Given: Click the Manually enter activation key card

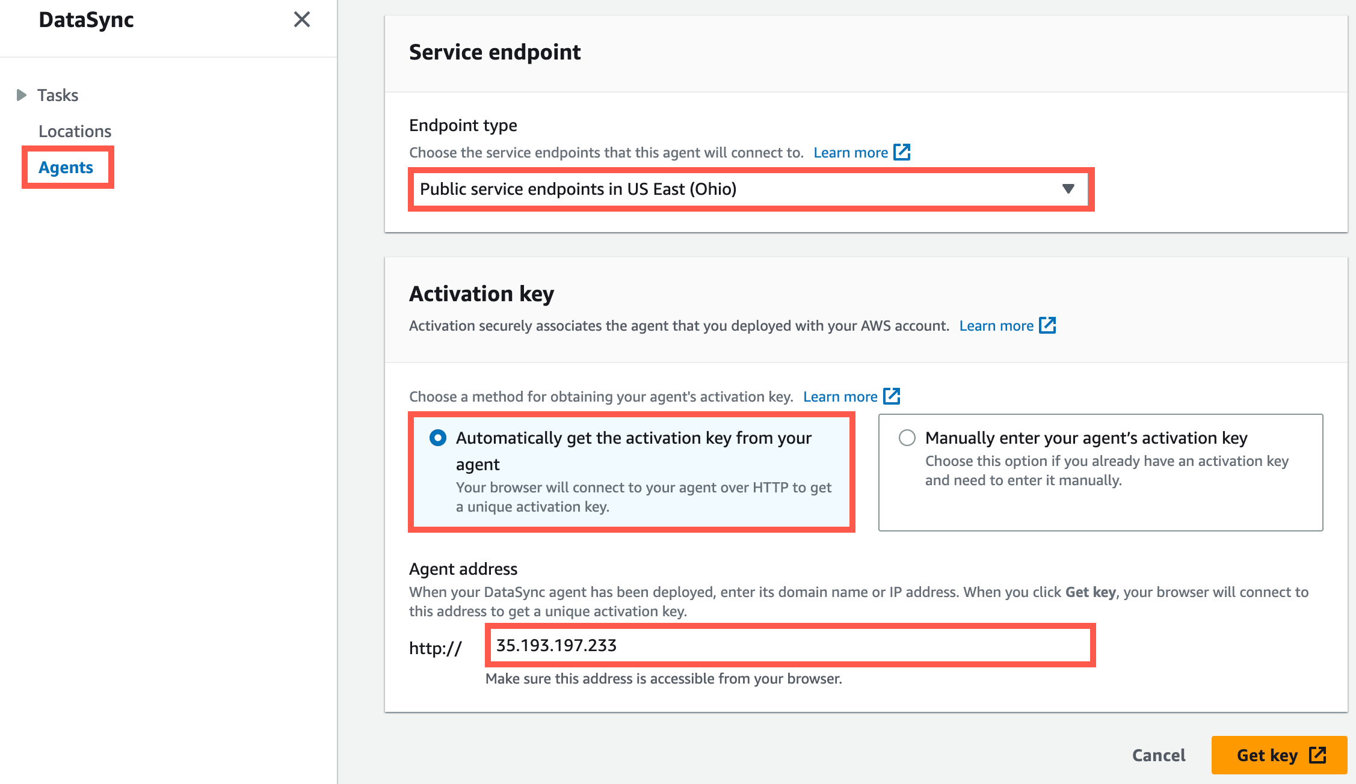Looking at the screenshot, I should [1101, 472].
